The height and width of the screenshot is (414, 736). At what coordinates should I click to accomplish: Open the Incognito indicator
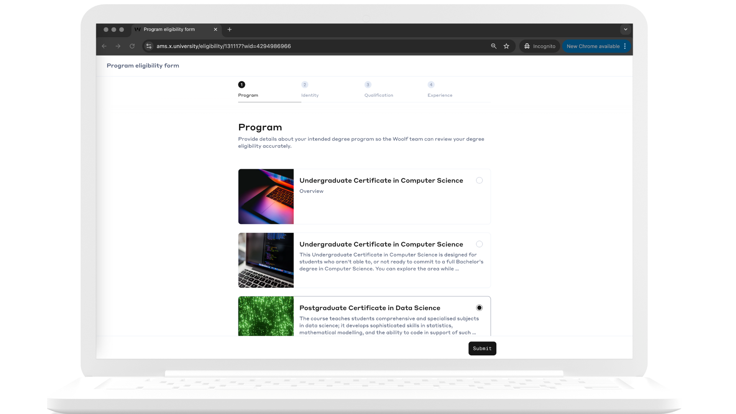tap(540, 46)
